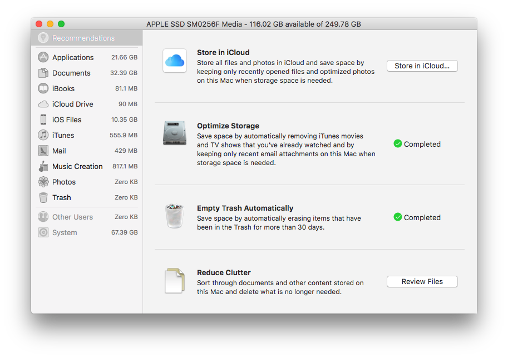Open the Documents category
Screen dimensions: 508x358
(x=71, y=73)
